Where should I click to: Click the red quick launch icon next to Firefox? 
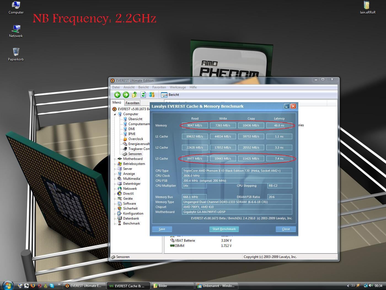point(39,286)
